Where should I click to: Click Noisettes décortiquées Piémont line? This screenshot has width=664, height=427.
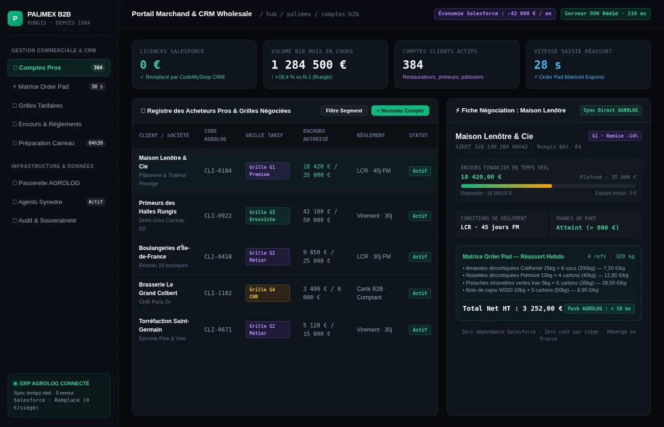point(545,275)
